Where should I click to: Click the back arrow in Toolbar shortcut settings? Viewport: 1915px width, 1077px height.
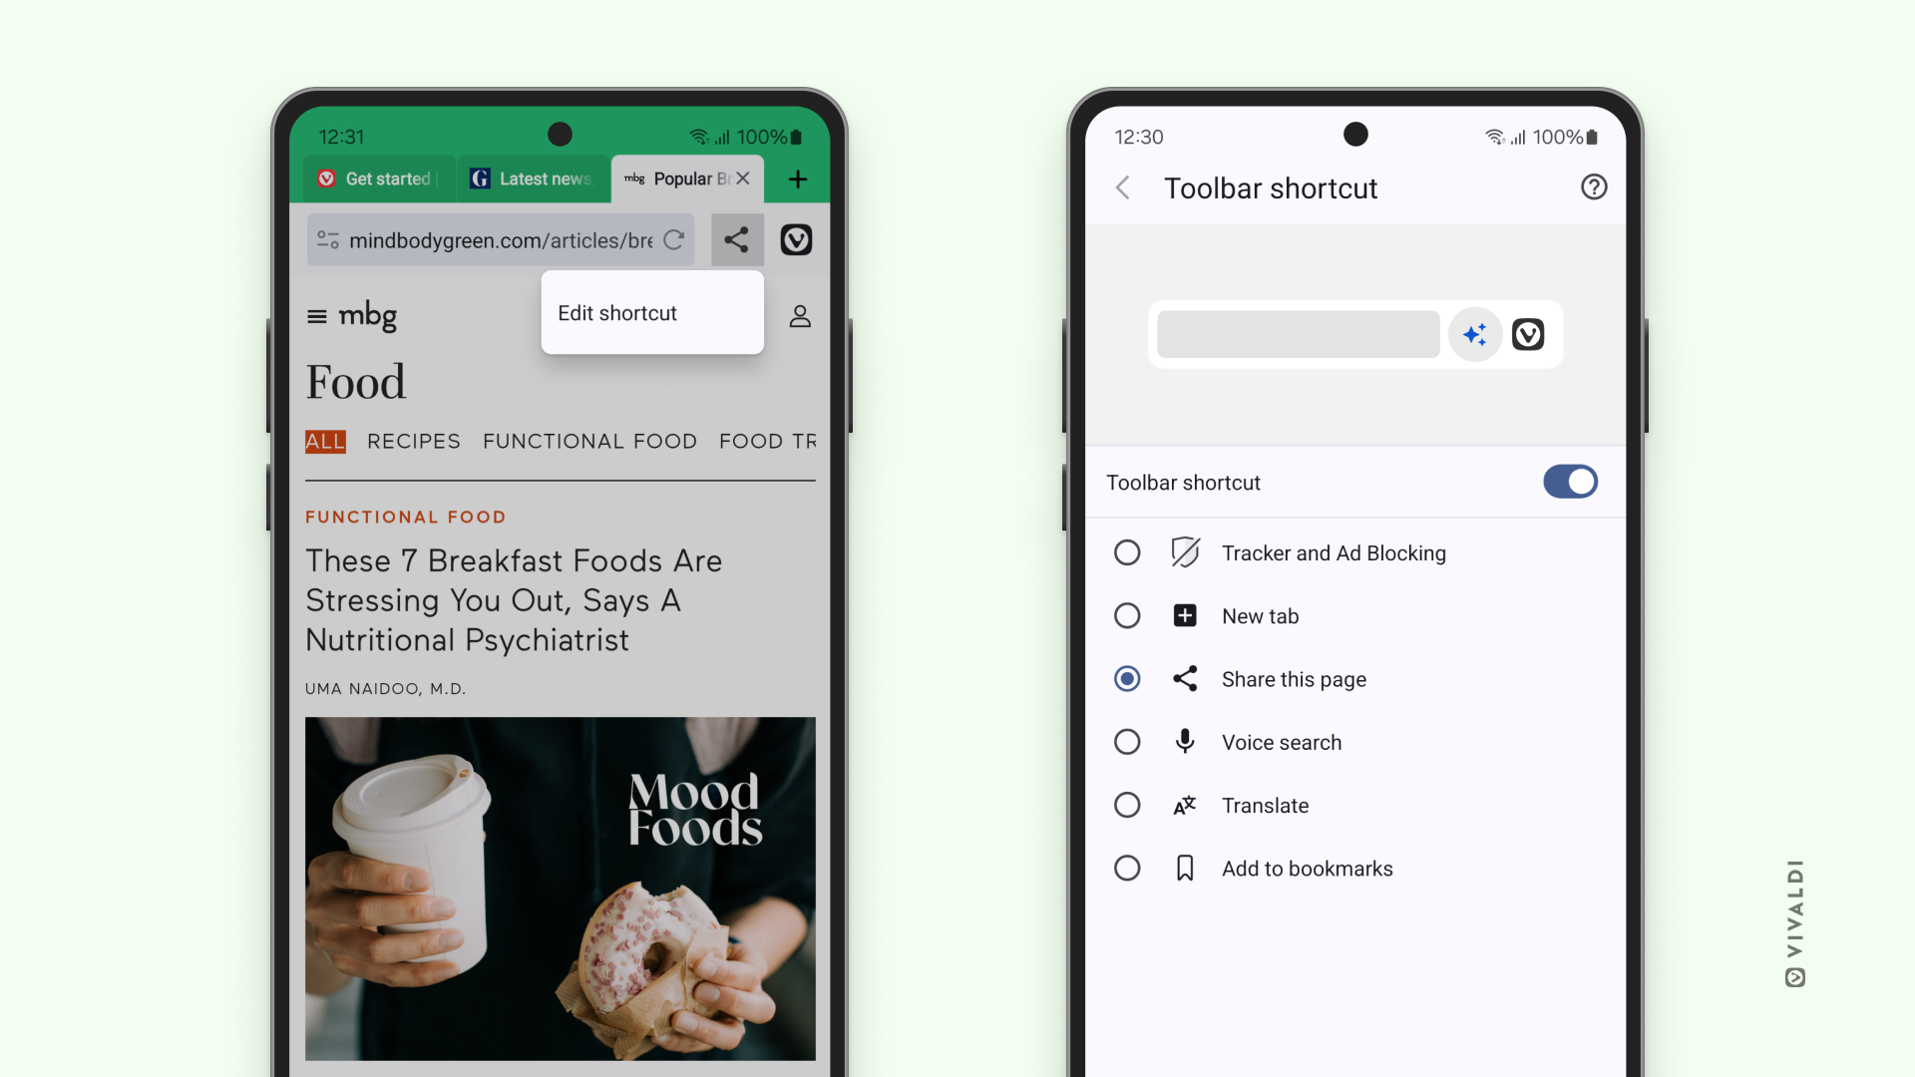(1123, 188)
